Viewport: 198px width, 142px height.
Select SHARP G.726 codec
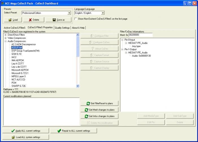point(19,86)
